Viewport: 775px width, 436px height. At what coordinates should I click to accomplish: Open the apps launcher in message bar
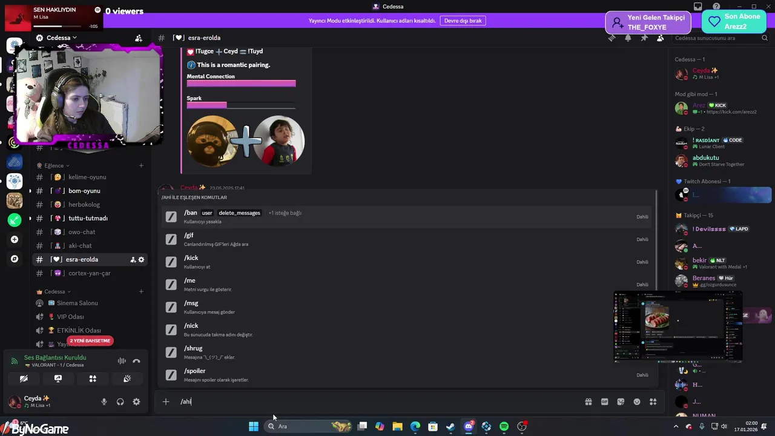[x=653, y=401]
